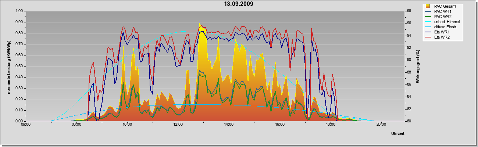The image size is (478, 147).
Task: Click the 0.10 value on left axis
Action: coord(18,110)
